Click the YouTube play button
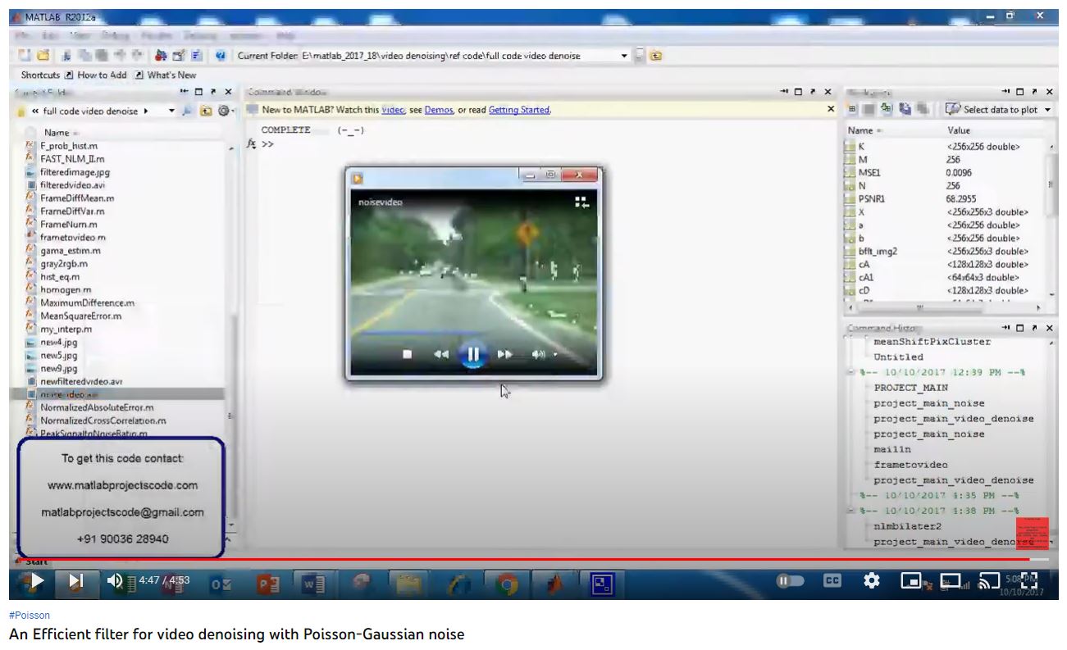The height and width of the screenshot is (650, 1067). click(x=36, y=581)
